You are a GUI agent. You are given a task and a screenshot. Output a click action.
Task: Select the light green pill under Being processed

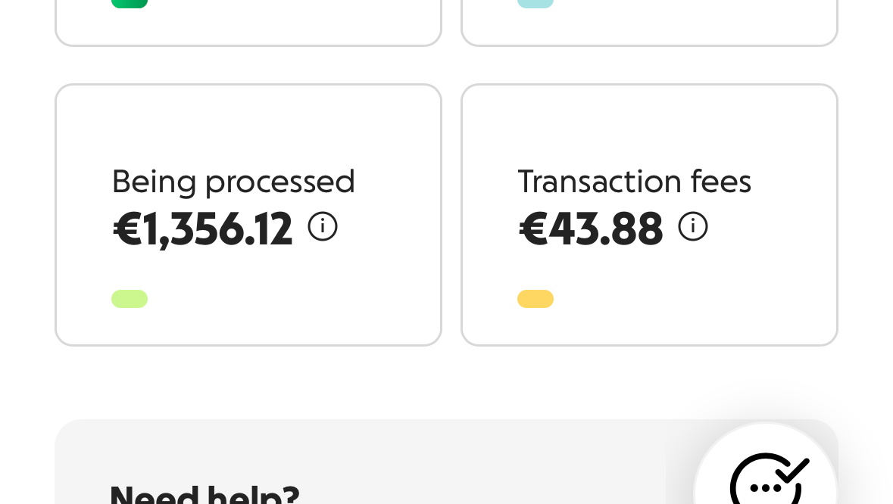point(130,299)
